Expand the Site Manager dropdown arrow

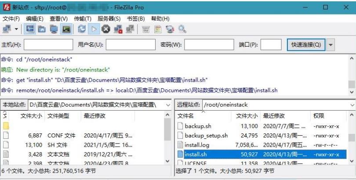pos(16,29)
